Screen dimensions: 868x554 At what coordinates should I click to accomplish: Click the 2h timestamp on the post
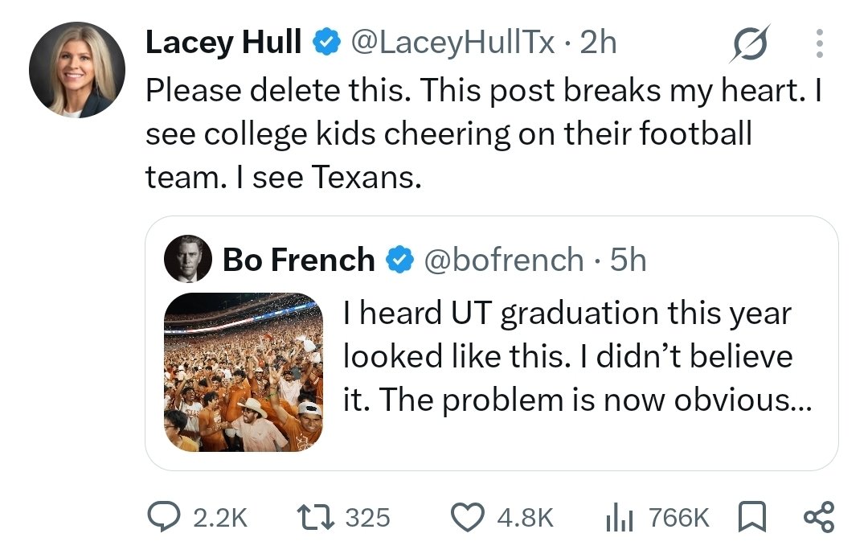click(599, 42)
